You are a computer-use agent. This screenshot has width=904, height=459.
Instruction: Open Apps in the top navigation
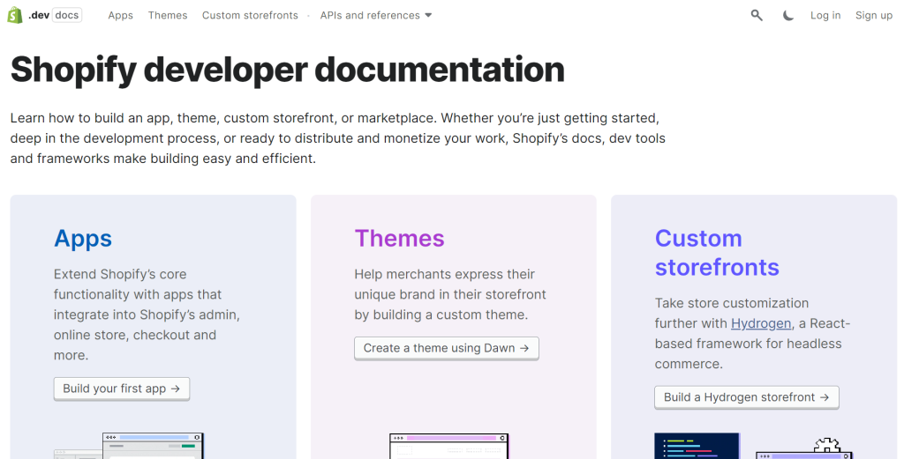coord(120,15)
